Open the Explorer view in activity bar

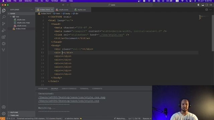4,10
